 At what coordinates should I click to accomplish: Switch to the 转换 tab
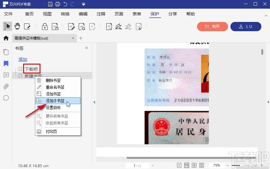click(x=65, y=14)
